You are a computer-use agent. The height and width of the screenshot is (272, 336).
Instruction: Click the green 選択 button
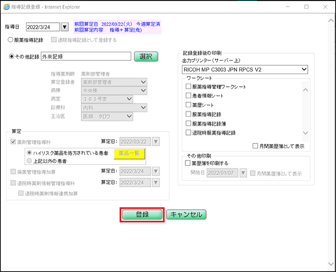(x=146, y=56)
